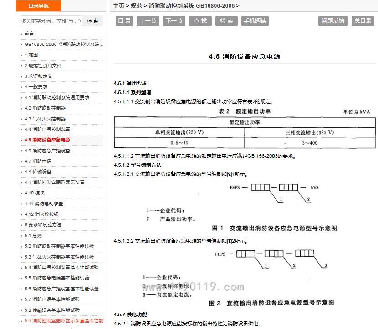Click the 目录 button in toolbar
Image resolution: width=378 pixels, height=329 pixels.
tap(124, 21)
